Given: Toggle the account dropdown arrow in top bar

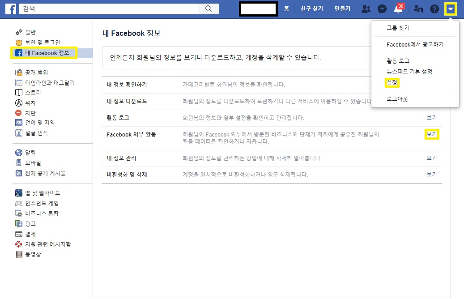Looking at the screenshot, I should (x=451, y=9).
